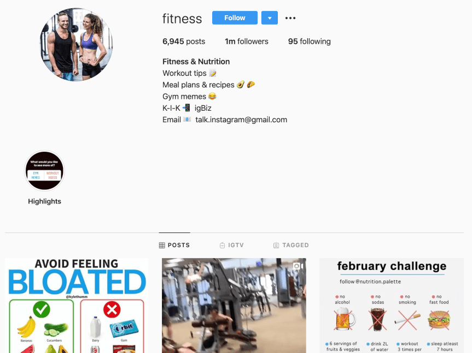472x353 pixels.
Task: Click the Highlights label text
Action: (x=44, y=201)
